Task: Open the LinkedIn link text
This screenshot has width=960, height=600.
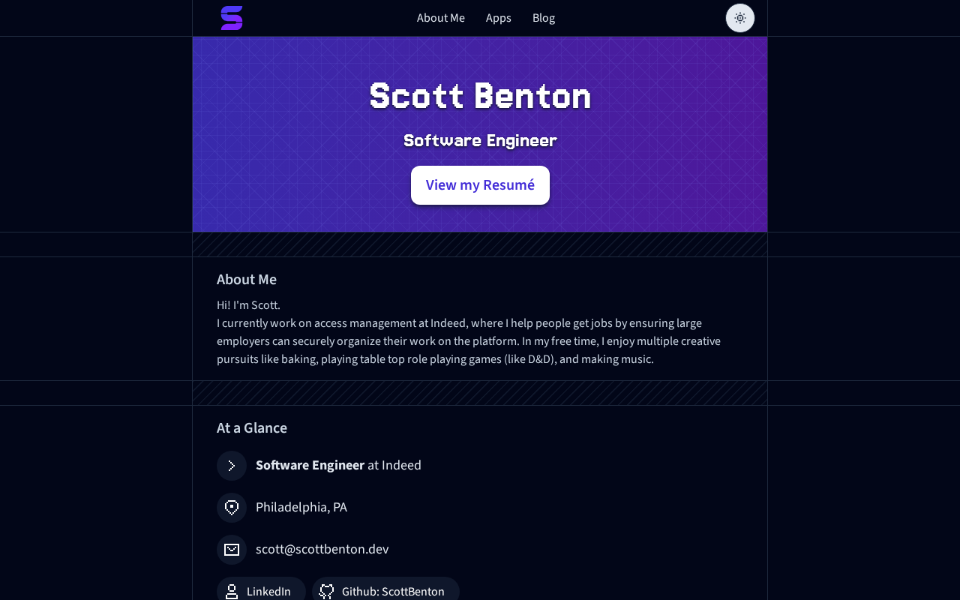Action: click(268, 592)
